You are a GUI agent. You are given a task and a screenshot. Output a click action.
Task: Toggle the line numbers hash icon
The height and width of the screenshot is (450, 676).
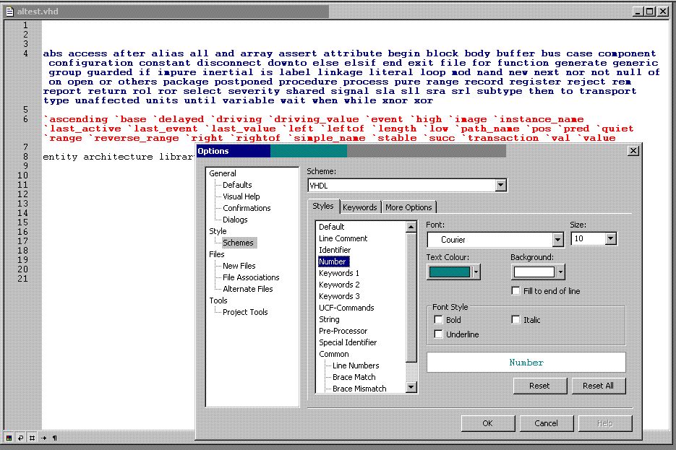(33, 438)
